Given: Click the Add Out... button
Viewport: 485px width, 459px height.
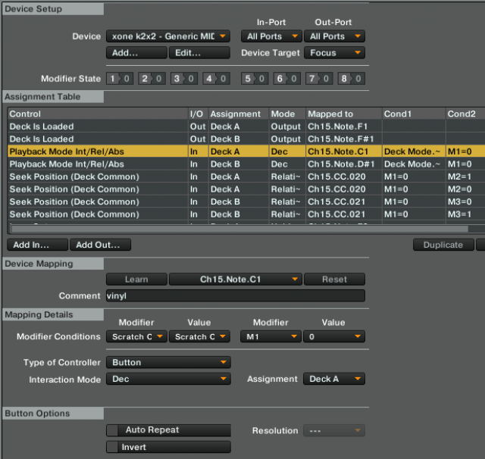Looking at the screenshot, I should 99,245.
